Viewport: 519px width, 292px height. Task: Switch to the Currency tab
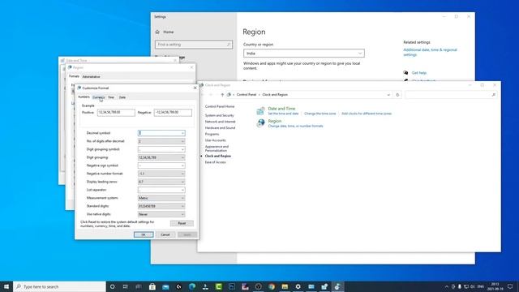pyautogui.click(x=99, y=97)
